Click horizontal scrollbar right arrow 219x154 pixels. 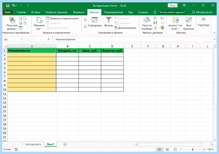(x=212, y=144)
